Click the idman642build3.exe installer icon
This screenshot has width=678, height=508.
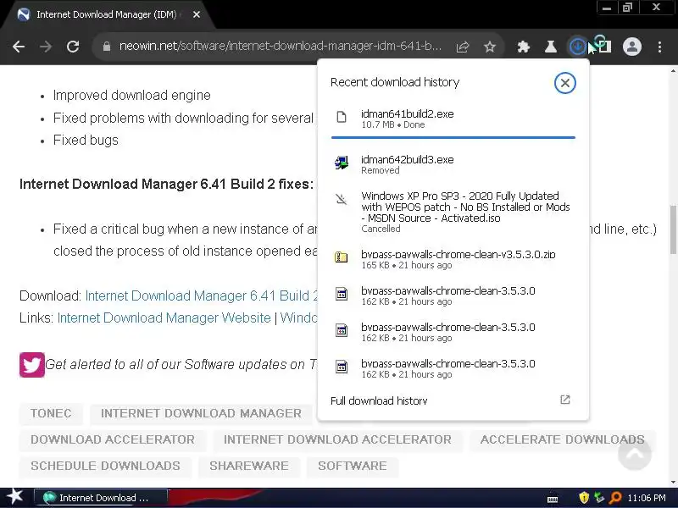coord(342,163)
